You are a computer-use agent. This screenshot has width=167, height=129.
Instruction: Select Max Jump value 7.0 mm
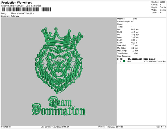pos(135,51)
